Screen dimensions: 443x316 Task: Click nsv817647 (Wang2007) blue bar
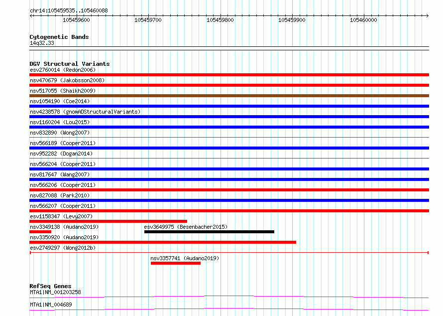[229, 179]
